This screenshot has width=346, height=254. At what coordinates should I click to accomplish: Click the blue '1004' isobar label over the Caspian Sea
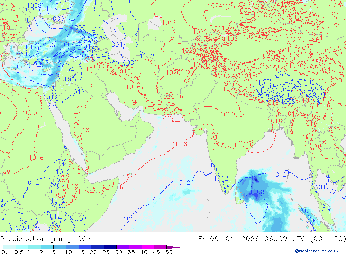pos(116,44)
